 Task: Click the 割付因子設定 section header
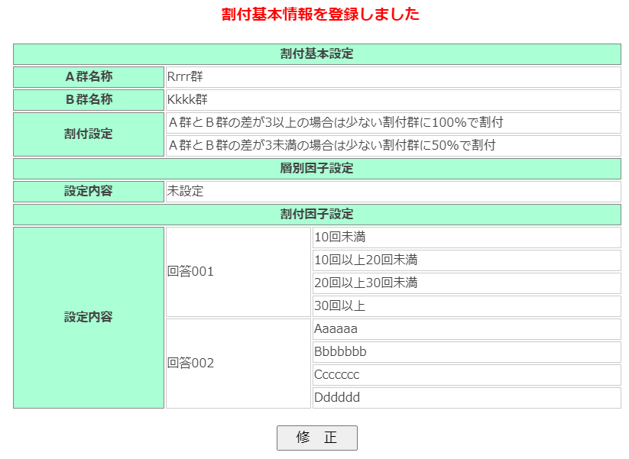pos(316,215)
